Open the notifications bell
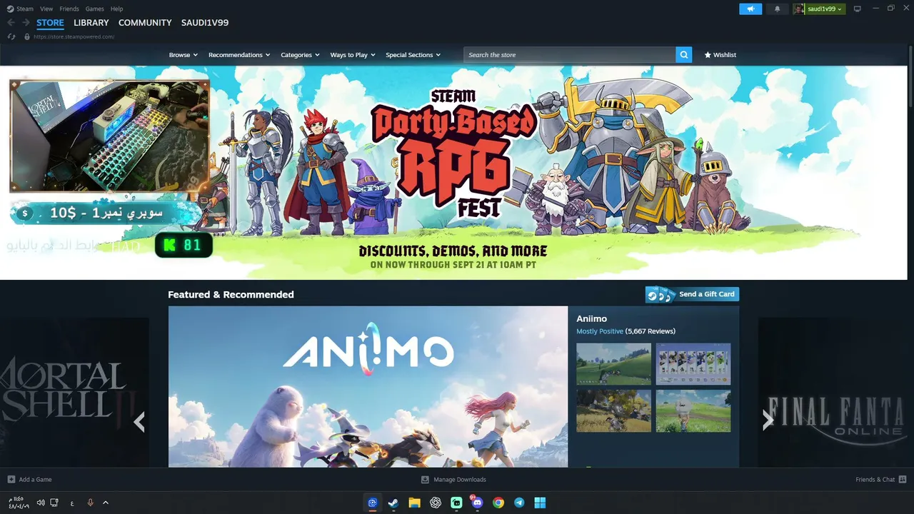 (778, 9)
